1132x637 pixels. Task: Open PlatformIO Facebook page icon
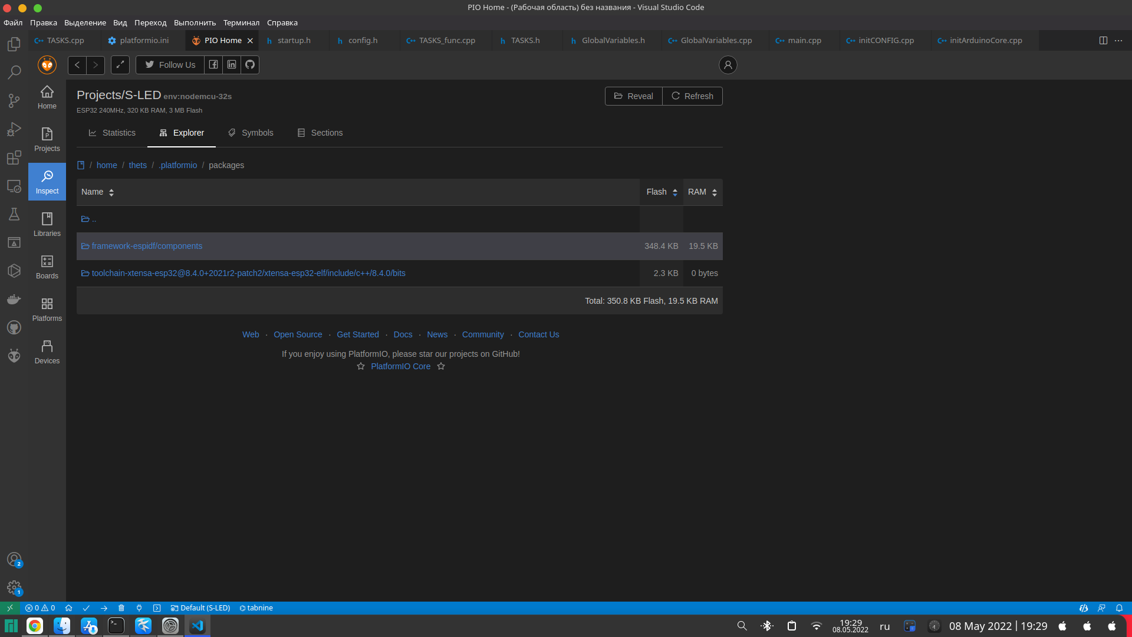tap(213, 65)
